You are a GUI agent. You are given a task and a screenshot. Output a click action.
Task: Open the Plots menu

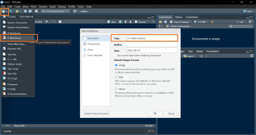[33, 7]
